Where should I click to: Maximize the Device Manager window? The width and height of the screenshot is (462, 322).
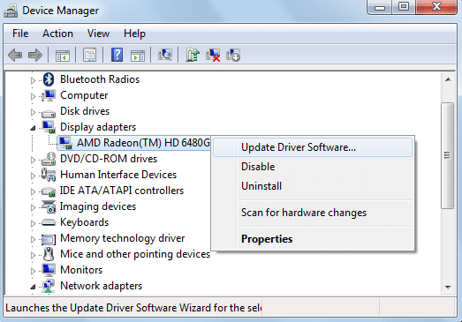(x=404, y=7)
